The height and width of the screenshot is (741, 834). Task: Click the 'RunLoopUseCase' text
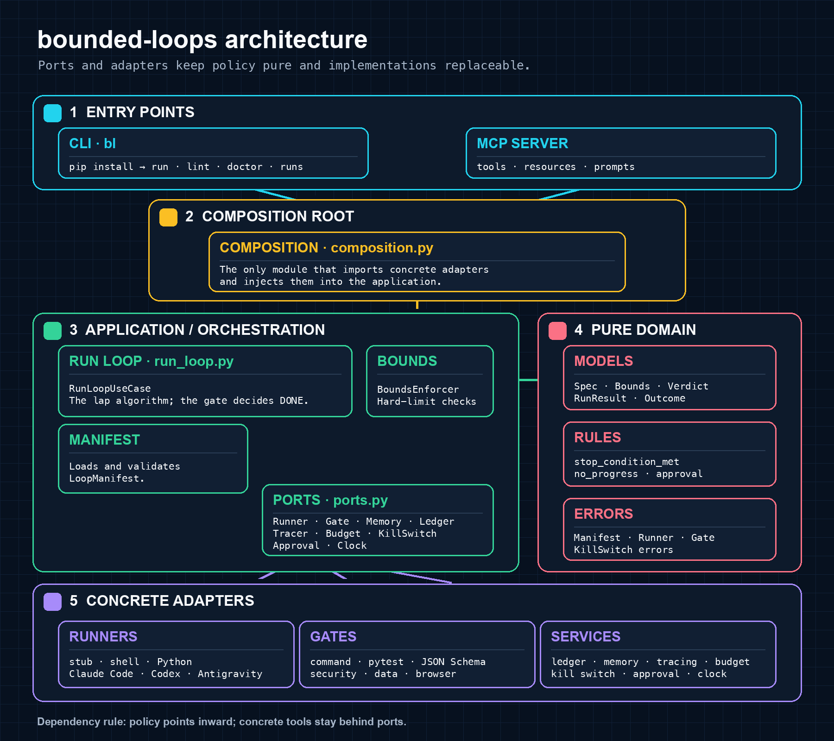tap(110, 389)
